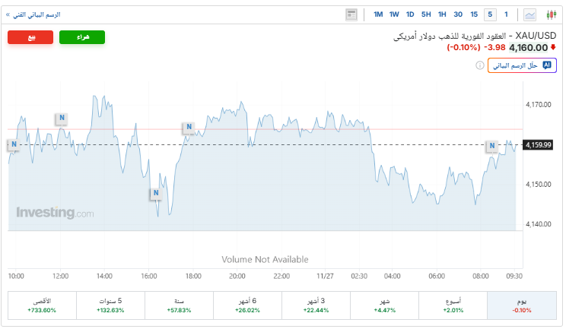Select the 5-minute interval

tap(491, 14)
